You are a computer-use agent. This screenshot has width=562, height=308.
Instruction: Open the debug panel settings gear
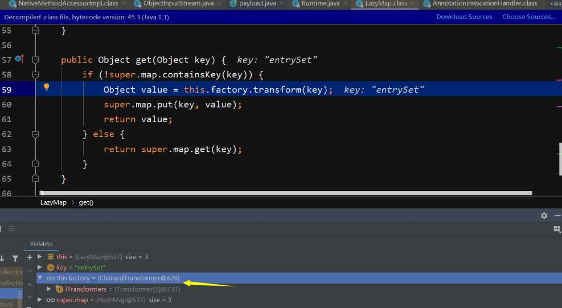point(544,216)
